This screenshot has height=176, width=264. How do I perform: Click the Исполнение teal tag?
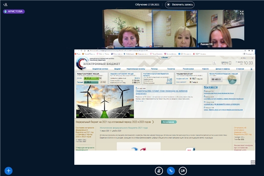[169, 122]
